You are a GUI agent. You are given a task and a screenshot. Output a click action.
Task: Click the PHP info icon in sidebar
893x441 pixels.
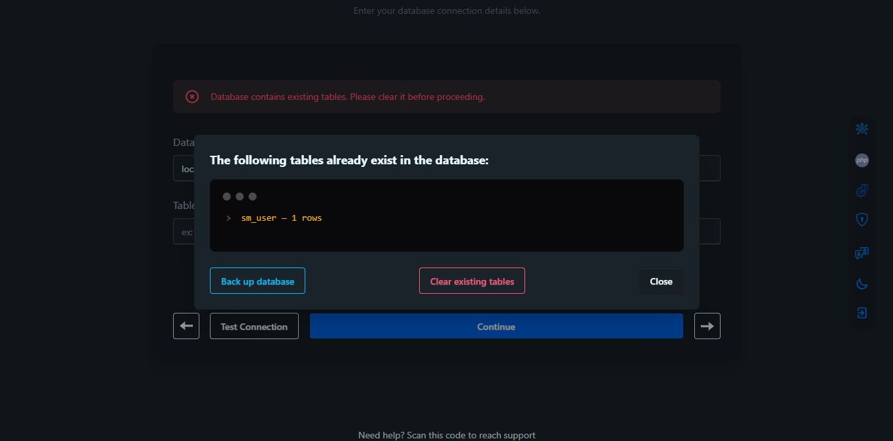tap(861, 160)
